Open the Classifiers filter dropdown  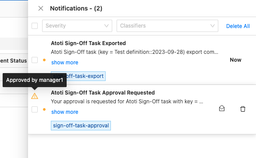(x=167, y=26)
